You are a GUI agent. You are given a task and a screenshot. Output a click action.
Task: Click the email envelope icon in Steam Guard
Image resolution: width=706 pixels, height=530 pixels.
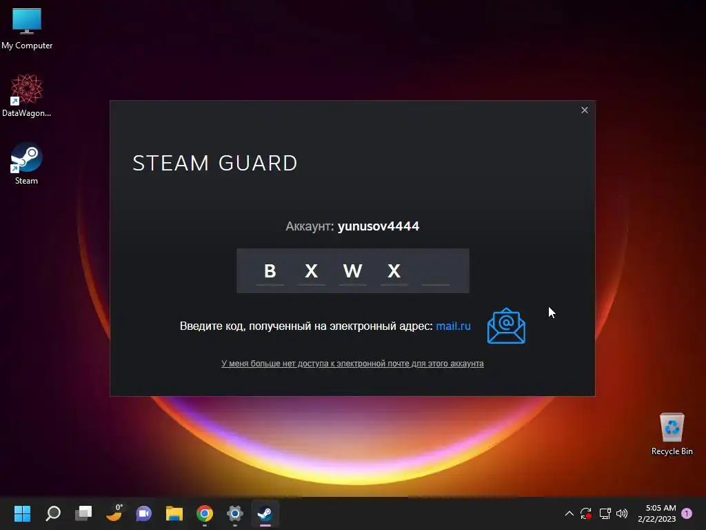506,326
